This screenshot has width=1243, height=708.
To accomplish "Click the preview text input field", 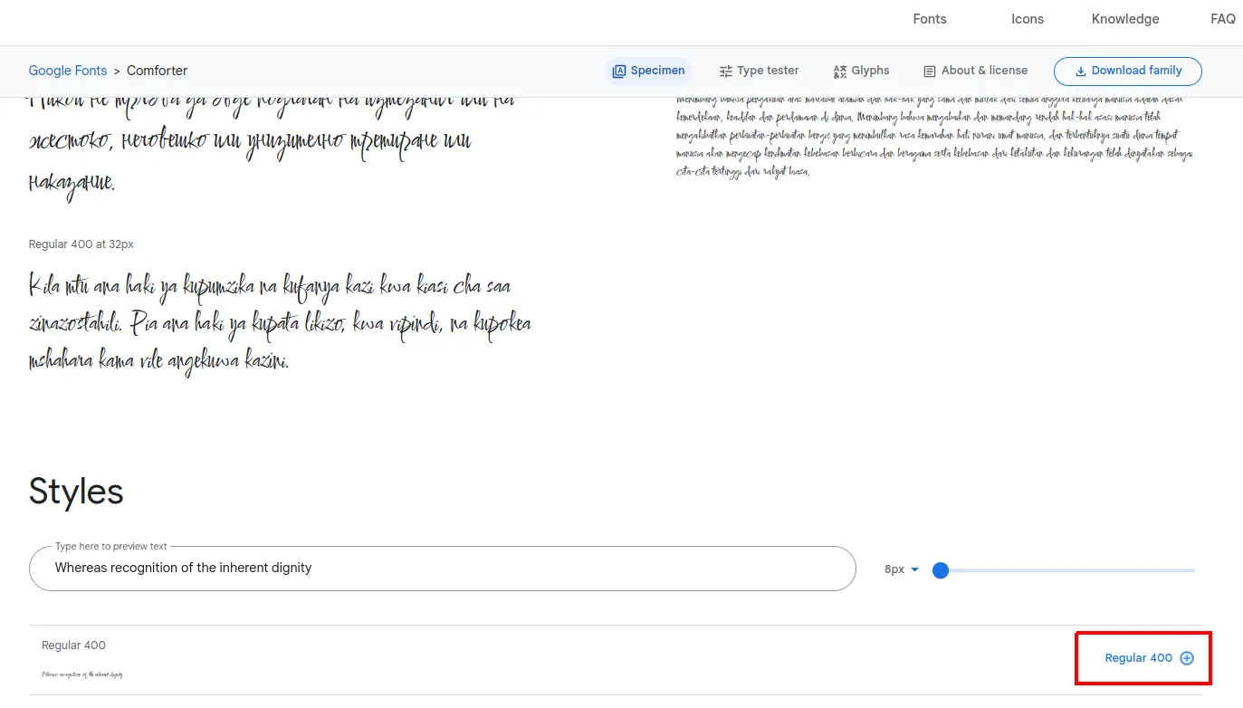I will click(x=443, y=569).
